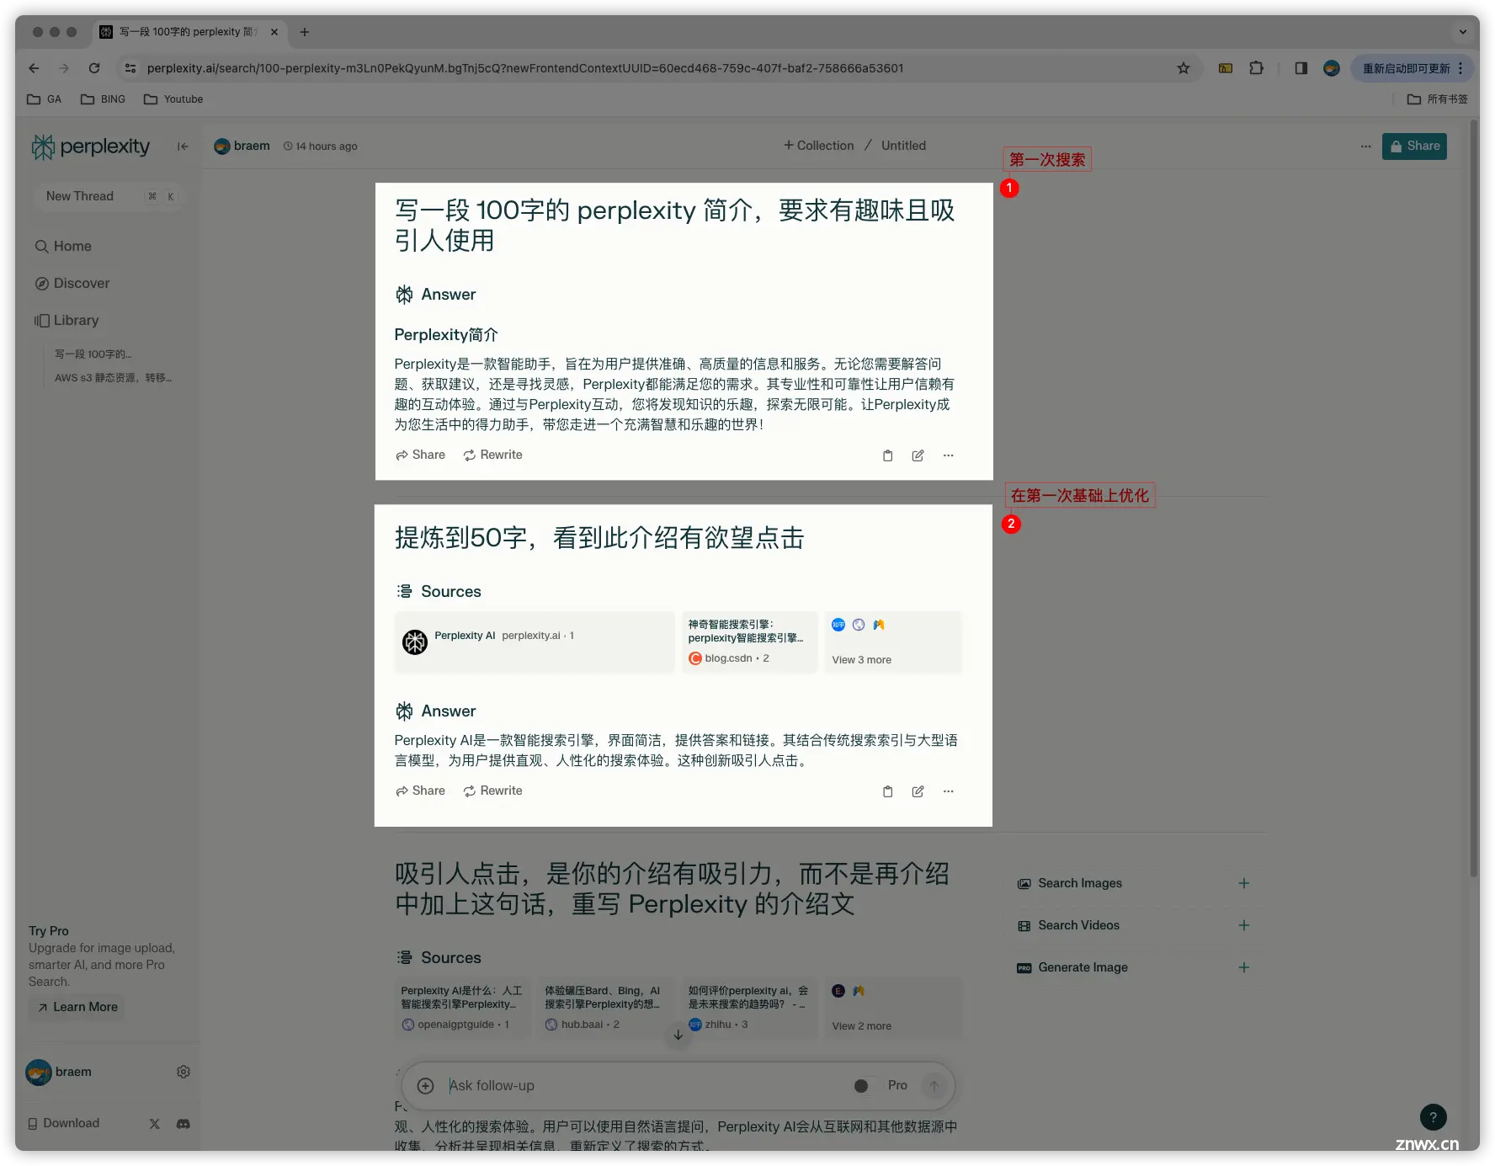
Task: Select the Perplexity browser tab
Action: coord(189,32)
